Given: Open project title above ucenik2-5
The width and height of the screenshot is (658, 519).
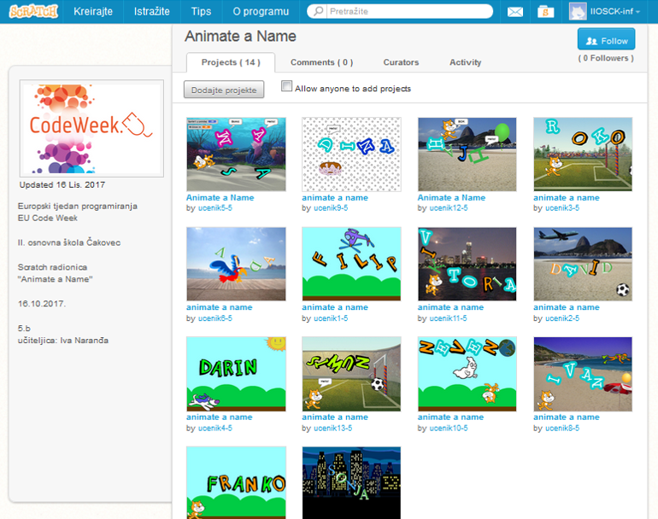Looking at the screenshot, I should 566,307.
